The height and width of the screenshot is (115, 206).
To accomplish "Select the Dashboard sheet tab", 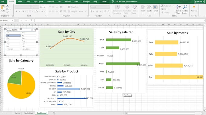I will point(42,113).
